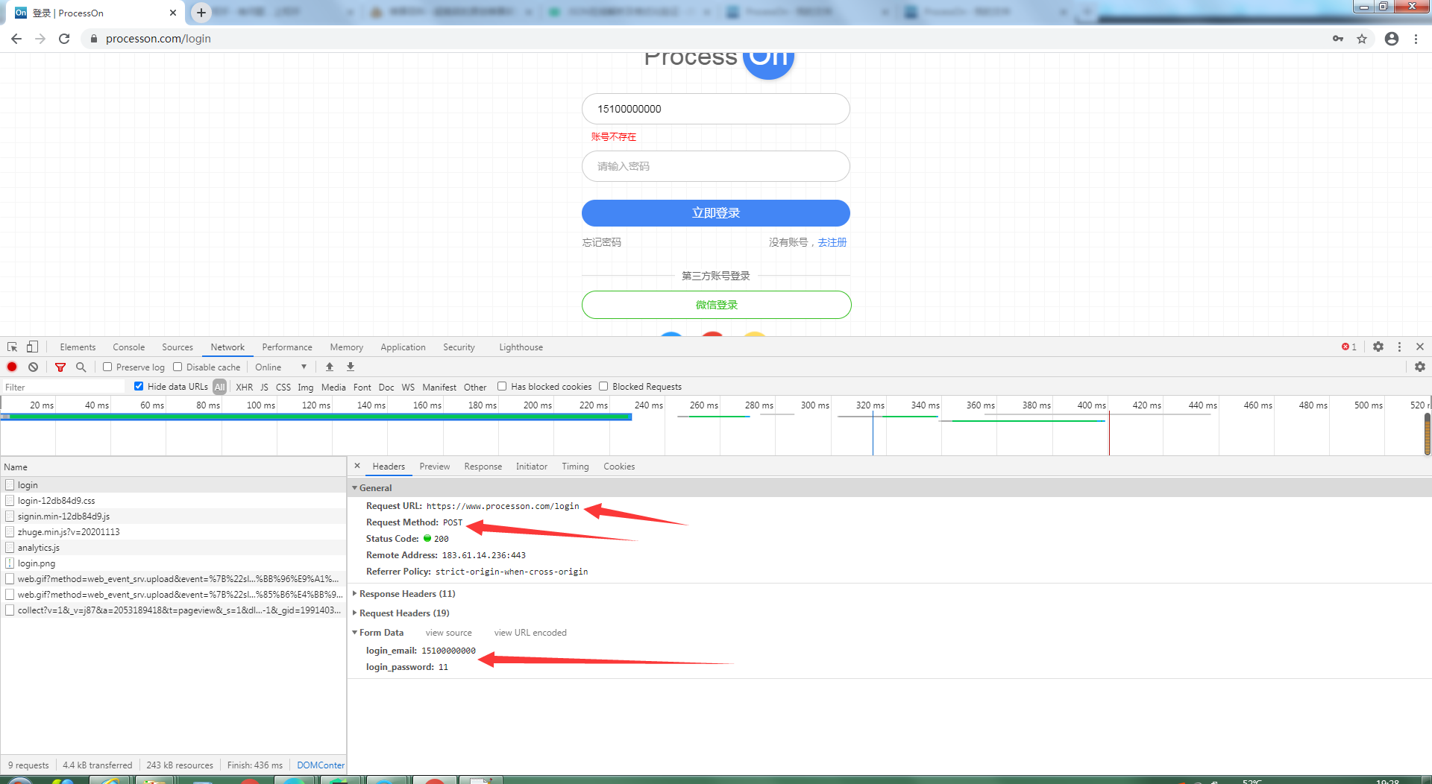
Task: Enable Preserve log checkbox
Action: coord(107,367)
